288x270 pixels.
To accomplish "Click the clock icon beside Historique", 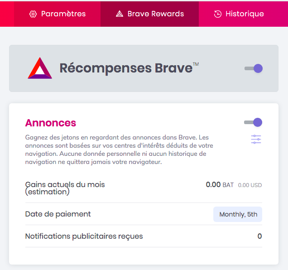I will (218, 14).
